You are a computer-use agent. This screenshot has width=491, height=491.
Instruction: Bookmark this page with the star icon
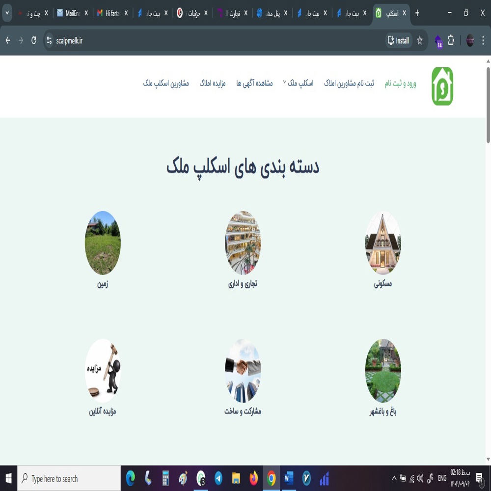click(x=420, y=41)
